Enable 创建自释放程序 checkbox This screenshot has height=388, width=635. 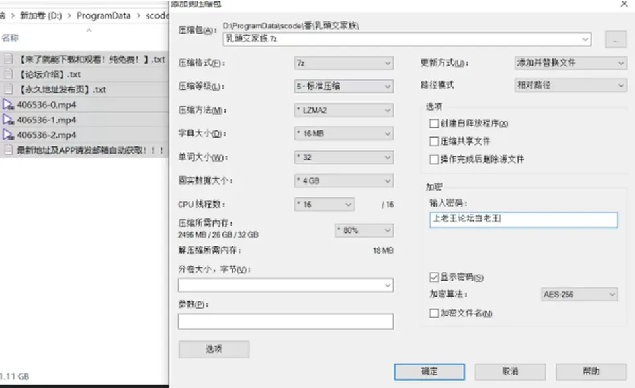coord(434,123)
